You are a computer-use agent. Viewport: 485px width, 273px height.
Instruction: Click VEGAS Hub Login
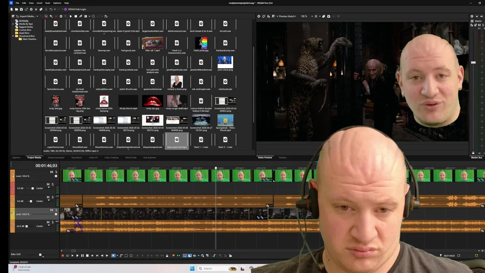[75, 9]
